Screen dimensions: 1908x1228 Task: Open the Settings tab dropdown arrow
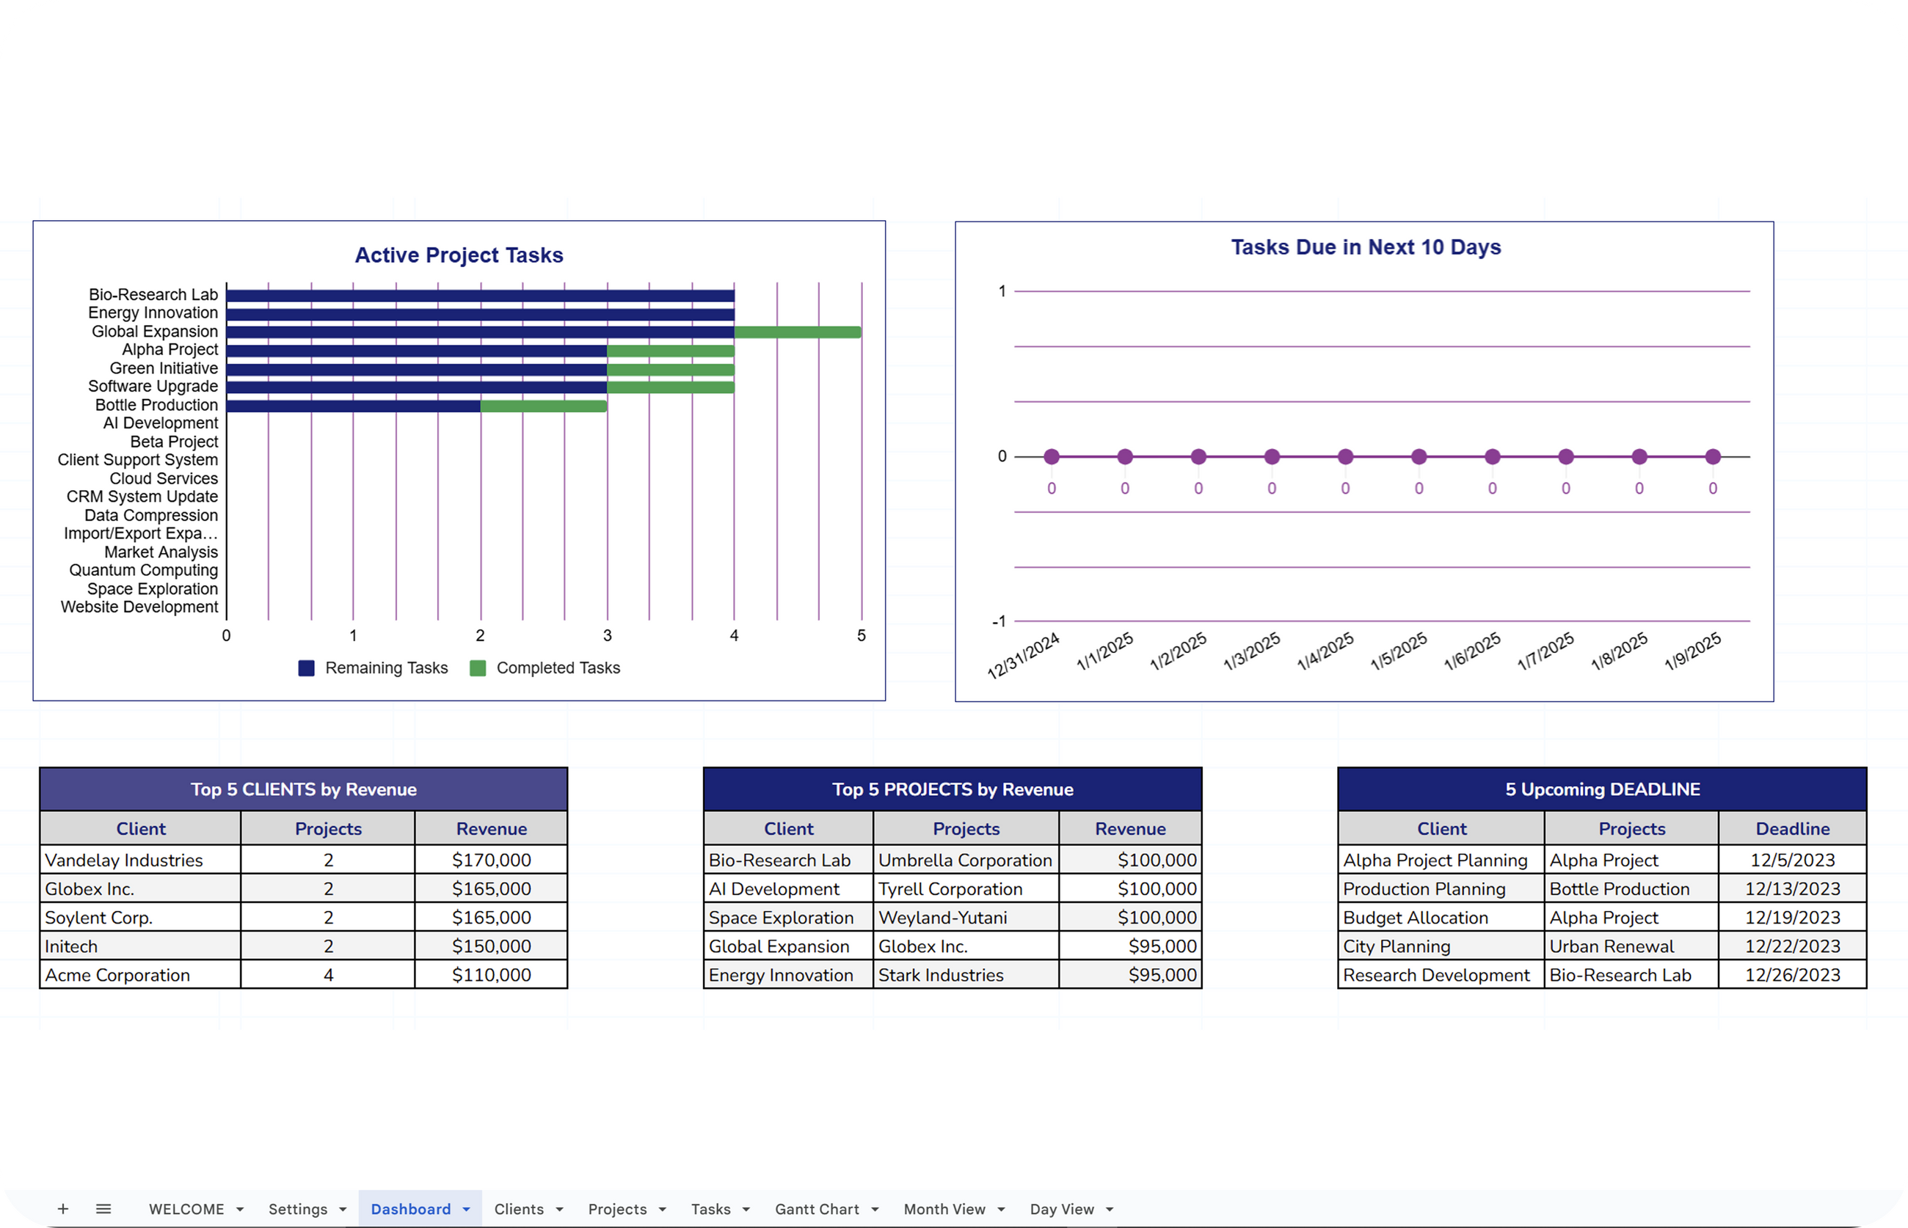pyautogui.click(x=343, y=1210)
